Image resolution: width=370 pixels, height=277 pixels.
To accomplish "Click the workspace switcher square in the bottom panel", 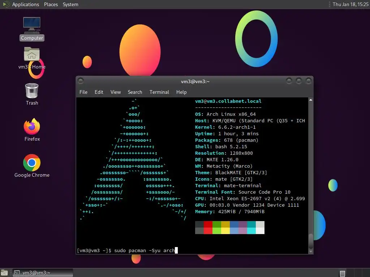I will coord(343,273).
